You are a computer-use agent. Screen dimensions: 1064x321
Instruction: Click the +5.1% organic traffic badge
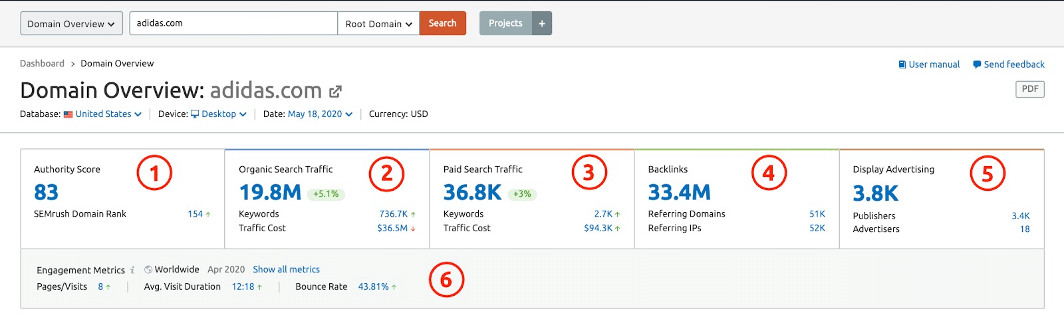point(326,194)
